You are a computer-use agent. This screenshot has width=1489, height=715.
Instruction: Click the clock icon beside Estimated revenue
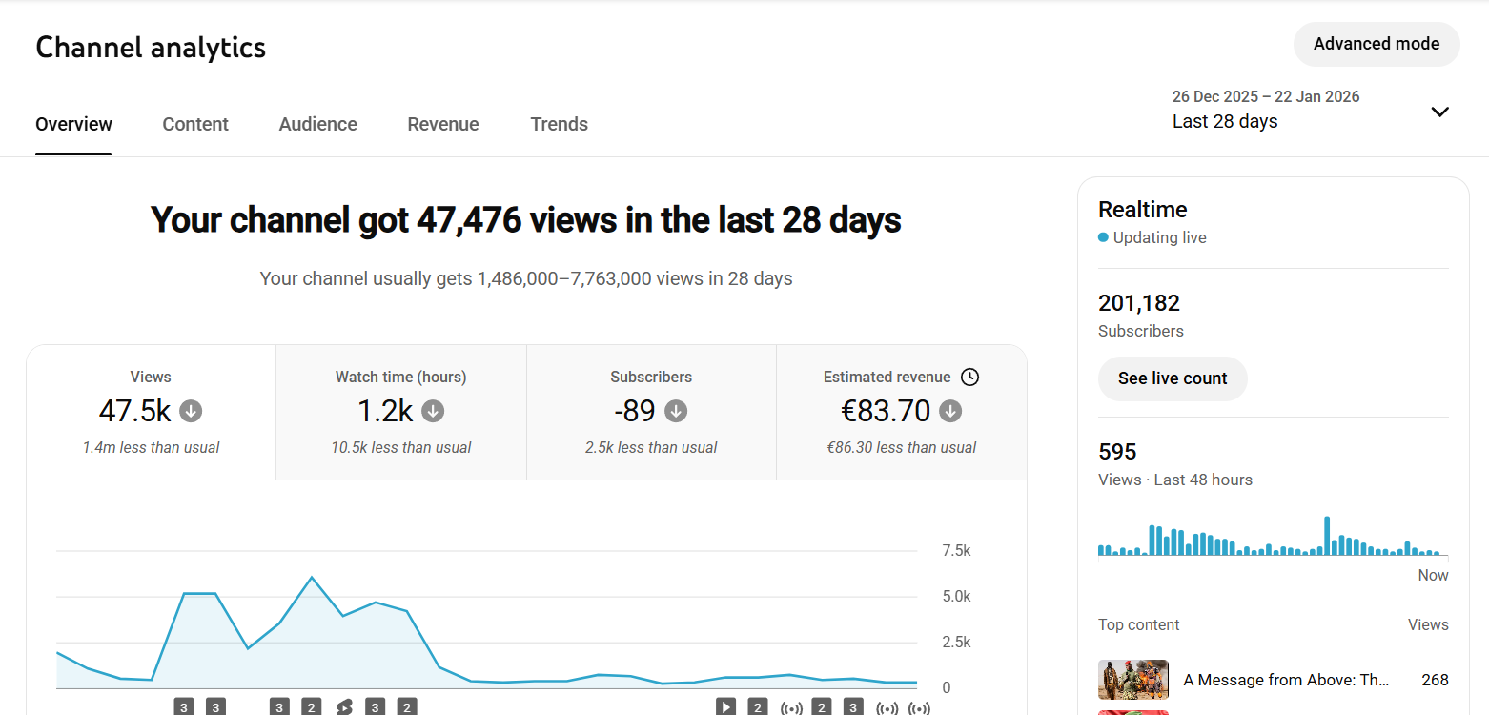[969, 377]
